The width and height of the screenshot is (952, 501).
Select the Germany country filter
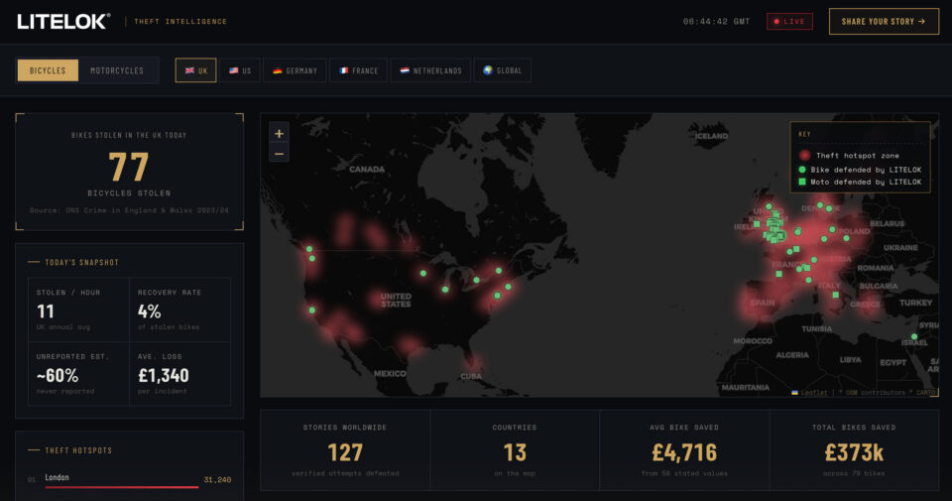(295, 70)
